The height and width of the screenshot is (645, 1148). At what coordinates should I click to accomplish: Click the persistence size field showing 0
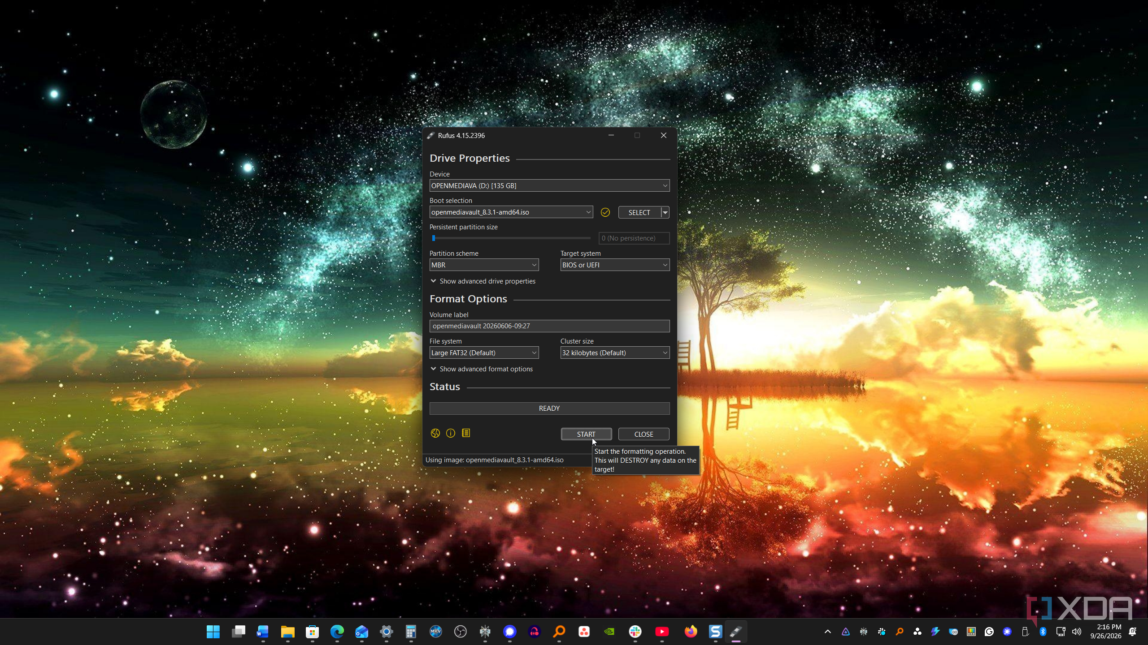click(634, 238)
